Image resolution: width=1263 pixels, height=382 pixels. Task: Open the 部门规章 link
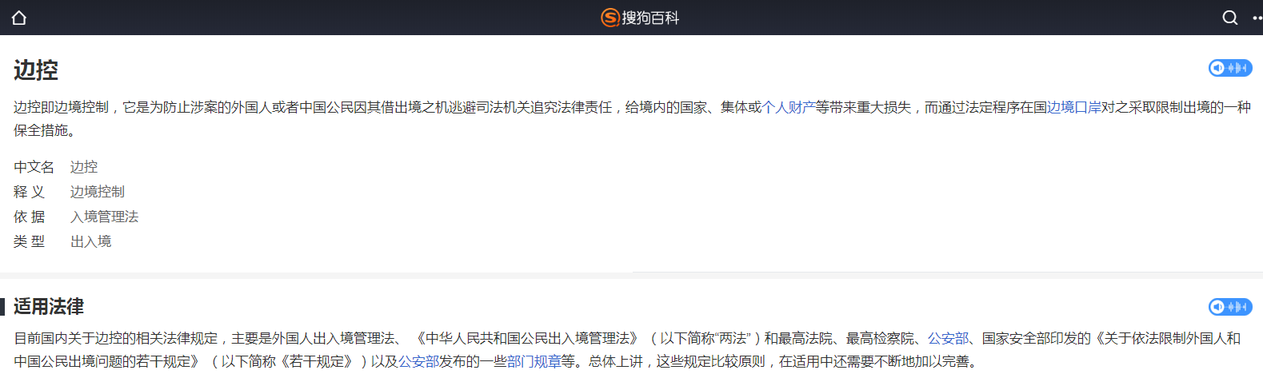click(534, 361)
